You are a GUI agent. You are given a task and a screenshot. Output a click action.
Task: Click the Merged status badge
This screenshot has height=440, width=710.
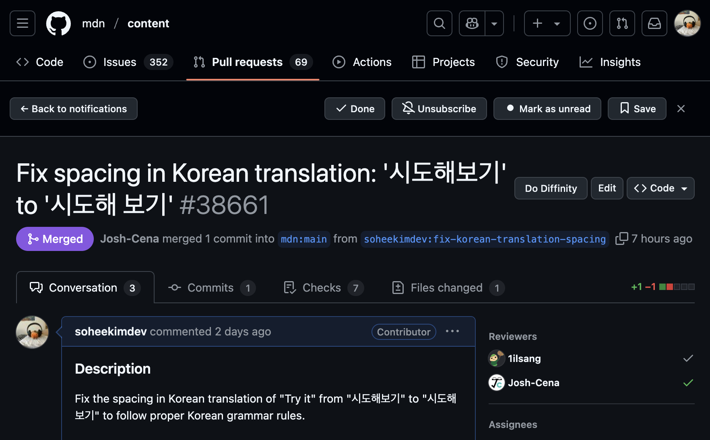coord(55,239)
